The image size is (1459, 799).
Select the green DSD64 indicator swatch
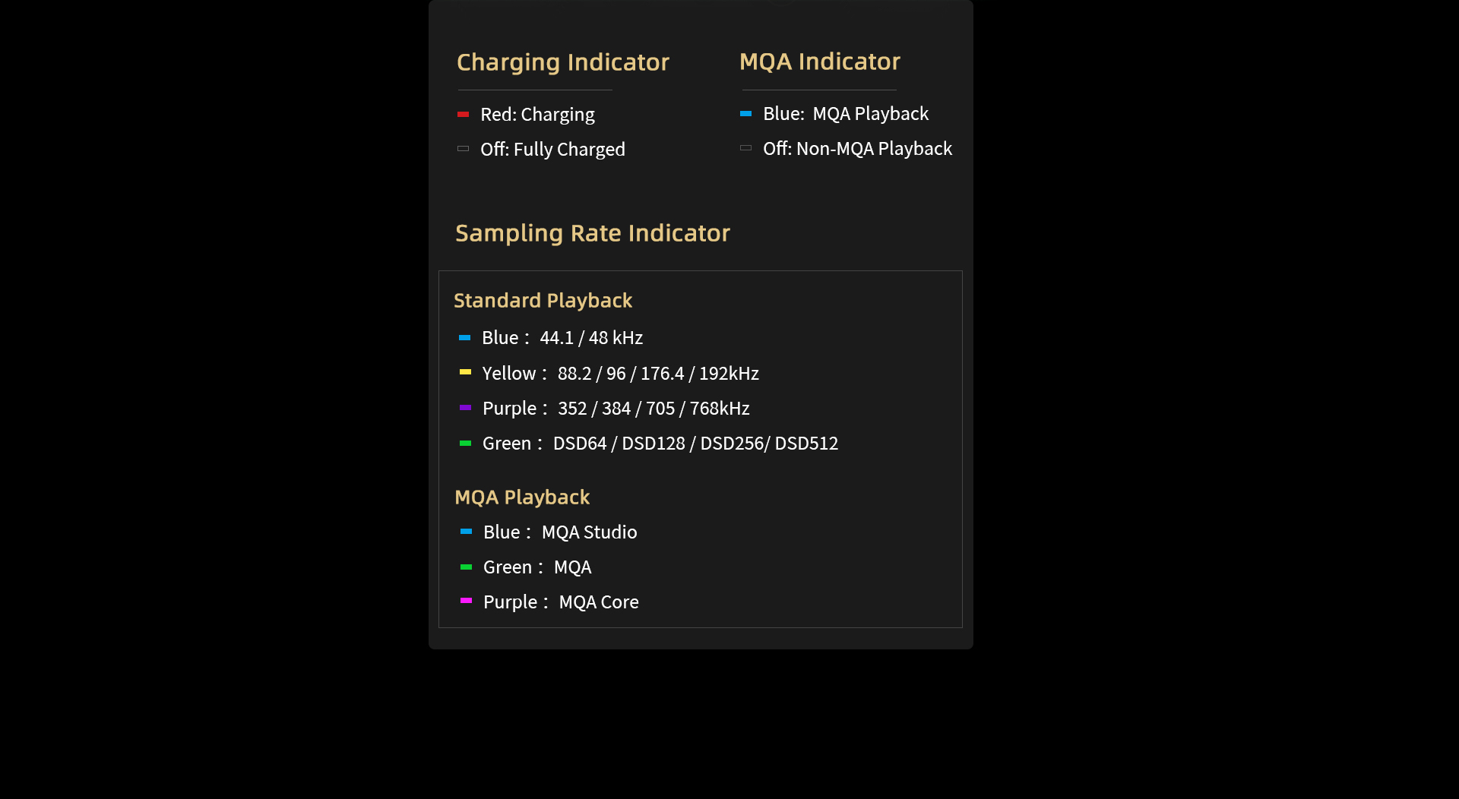pyautogui.click(x=465, y=443)
